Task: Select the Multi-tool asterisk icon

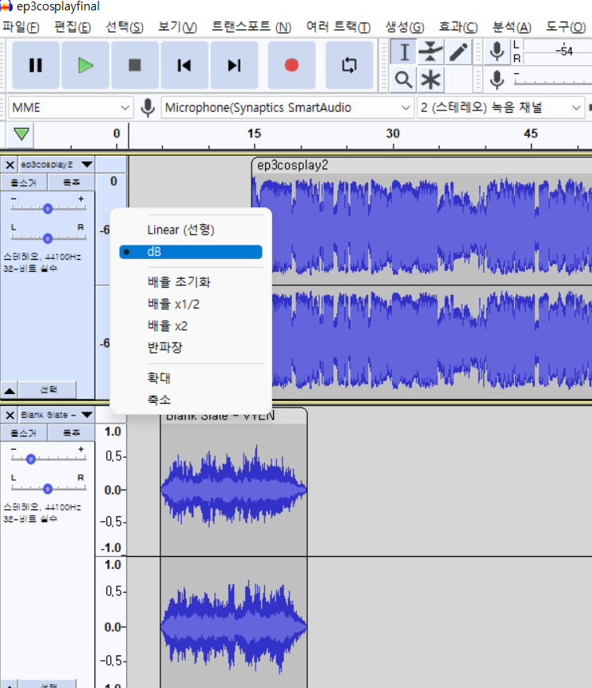Action: pos(431,80)
